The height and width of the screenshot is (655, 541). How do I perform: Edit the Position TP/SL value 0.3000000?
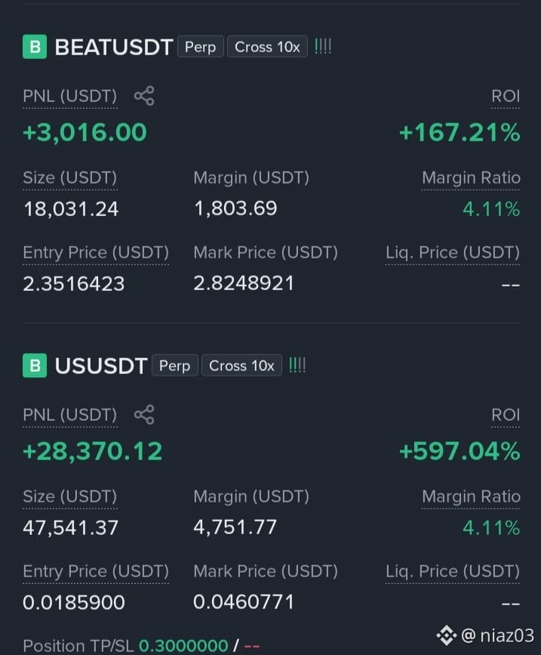tap(183, 646)
